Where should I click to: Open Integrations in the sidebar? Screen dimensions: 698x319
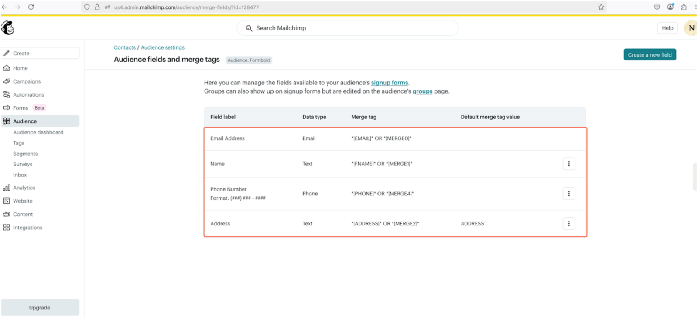click(x=27, y=228)
